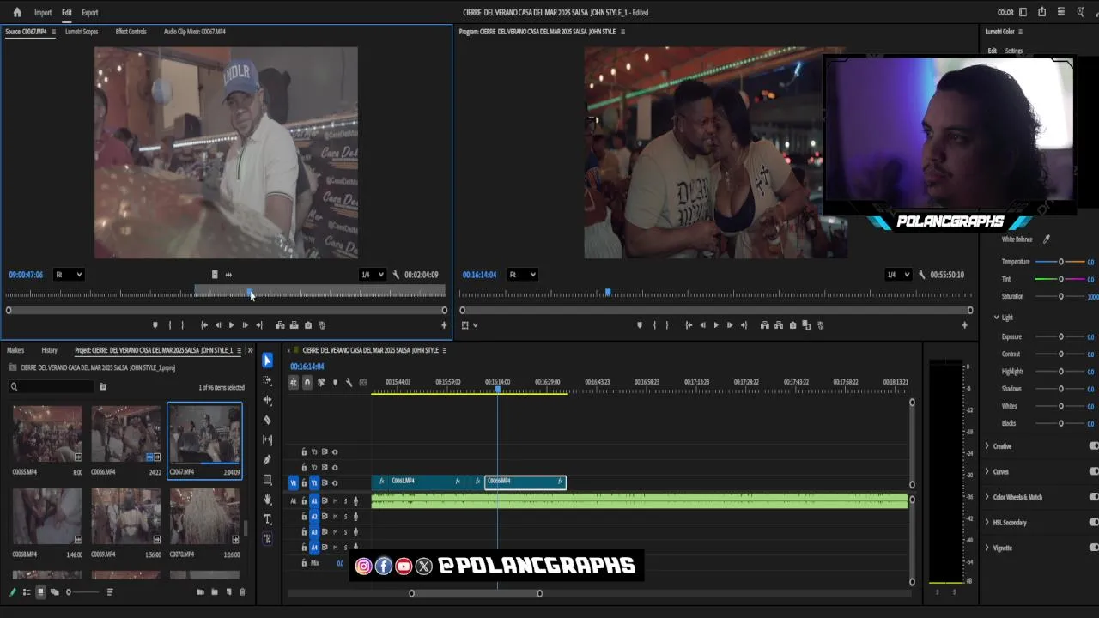Open Source Monitor button editor plus

point(444,325)
